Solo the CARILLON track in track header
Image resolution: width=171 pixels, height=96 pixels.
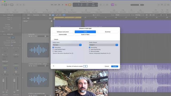(32, 36)
